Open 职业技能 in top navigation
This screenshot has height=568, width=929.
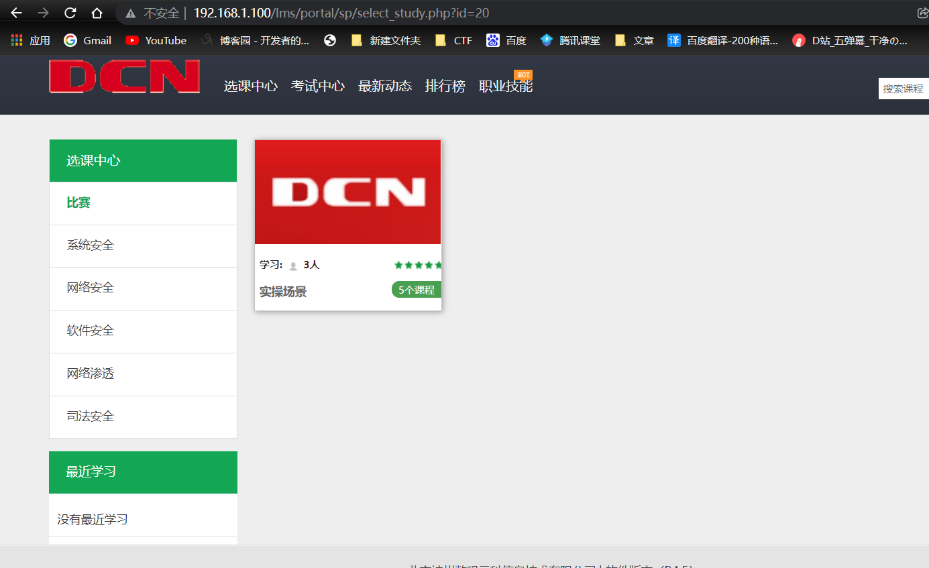pyautogui.click(x=505, y=87)
